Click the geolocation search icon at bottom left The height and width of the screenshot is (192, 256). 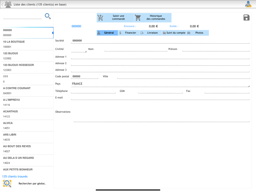click(7, 183)
